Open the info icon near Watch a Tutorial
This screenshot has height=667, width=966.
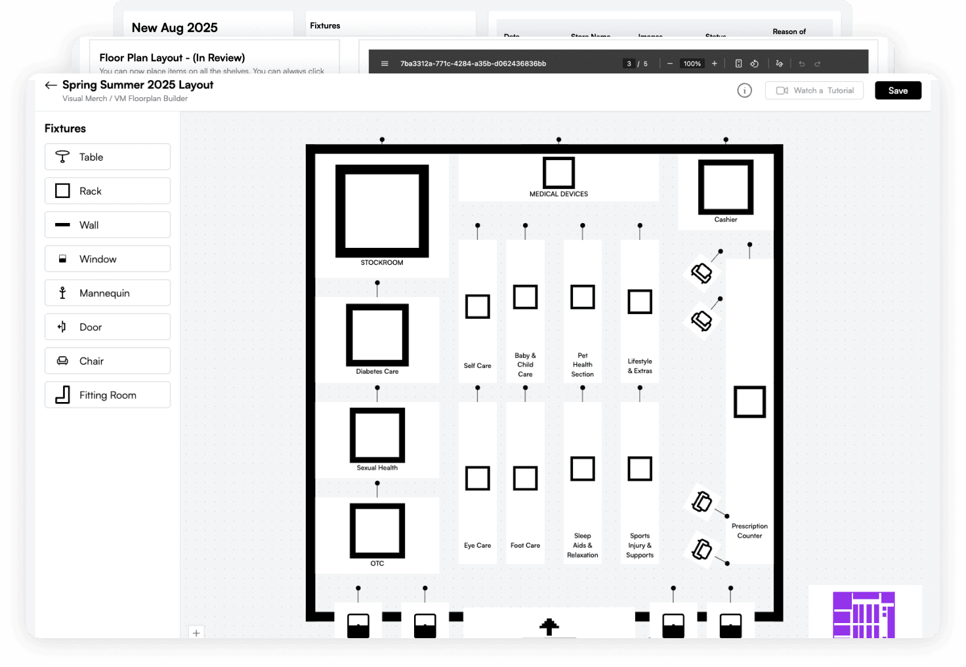coord(744,91)
